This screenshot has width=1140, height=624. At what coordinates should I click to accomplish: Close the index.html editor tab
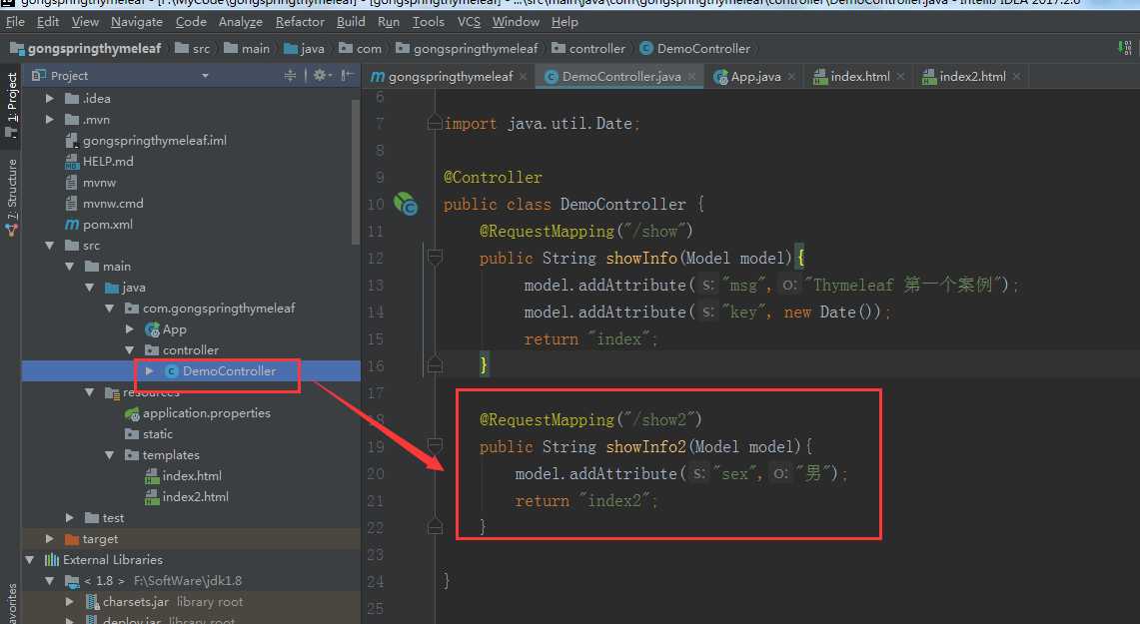901,76
